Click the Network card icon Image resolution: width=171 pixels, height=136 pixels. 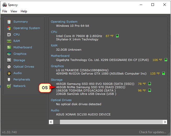(x=9, y=86)
